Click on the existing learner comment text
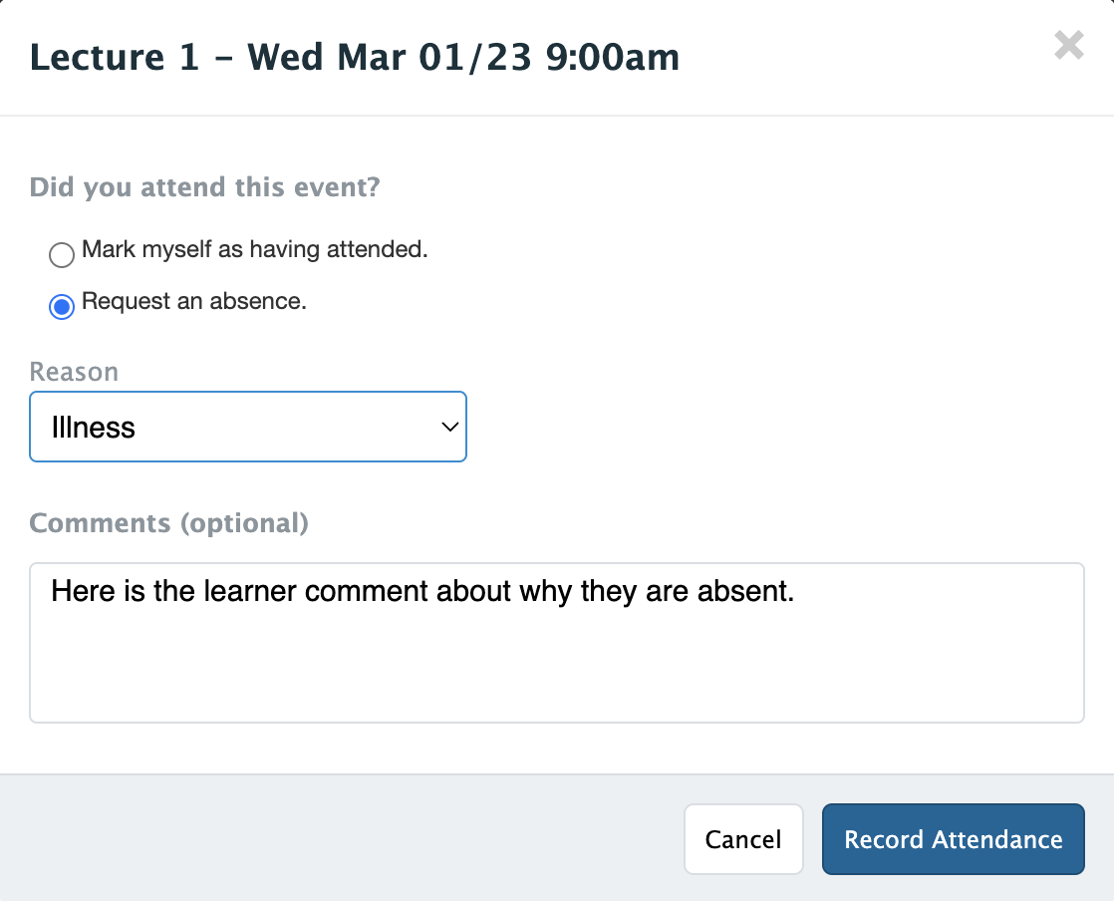This screenshot has height=901, width=1114. [x=422, y=591]
